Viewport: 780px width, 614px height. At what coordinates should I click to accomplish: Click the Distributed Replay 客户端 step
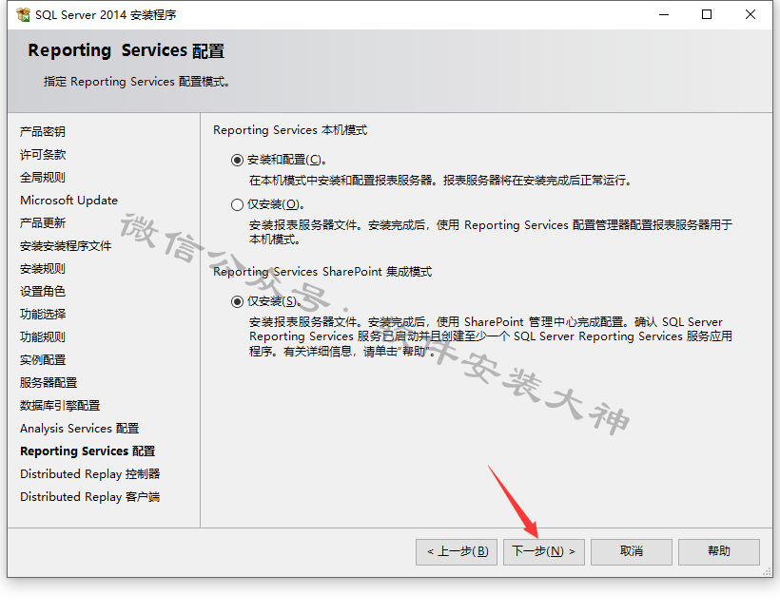tap(90, 497)
